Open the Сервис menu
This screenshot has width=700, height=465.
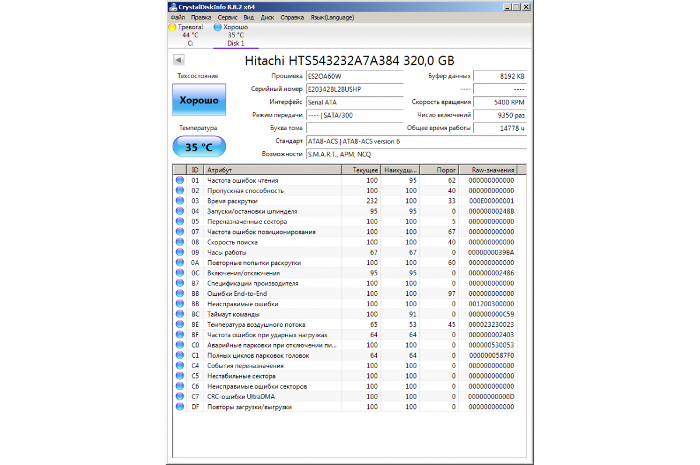tap(228, 18)
